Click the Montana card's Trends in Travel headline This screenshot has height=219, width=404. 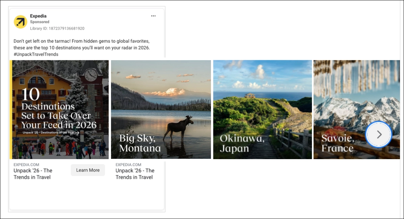135,174
